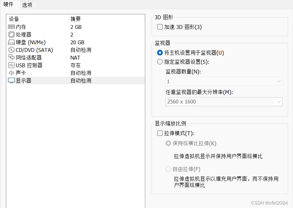
Task: Click the USB 控制器 row label
Action: pos(29,65)
